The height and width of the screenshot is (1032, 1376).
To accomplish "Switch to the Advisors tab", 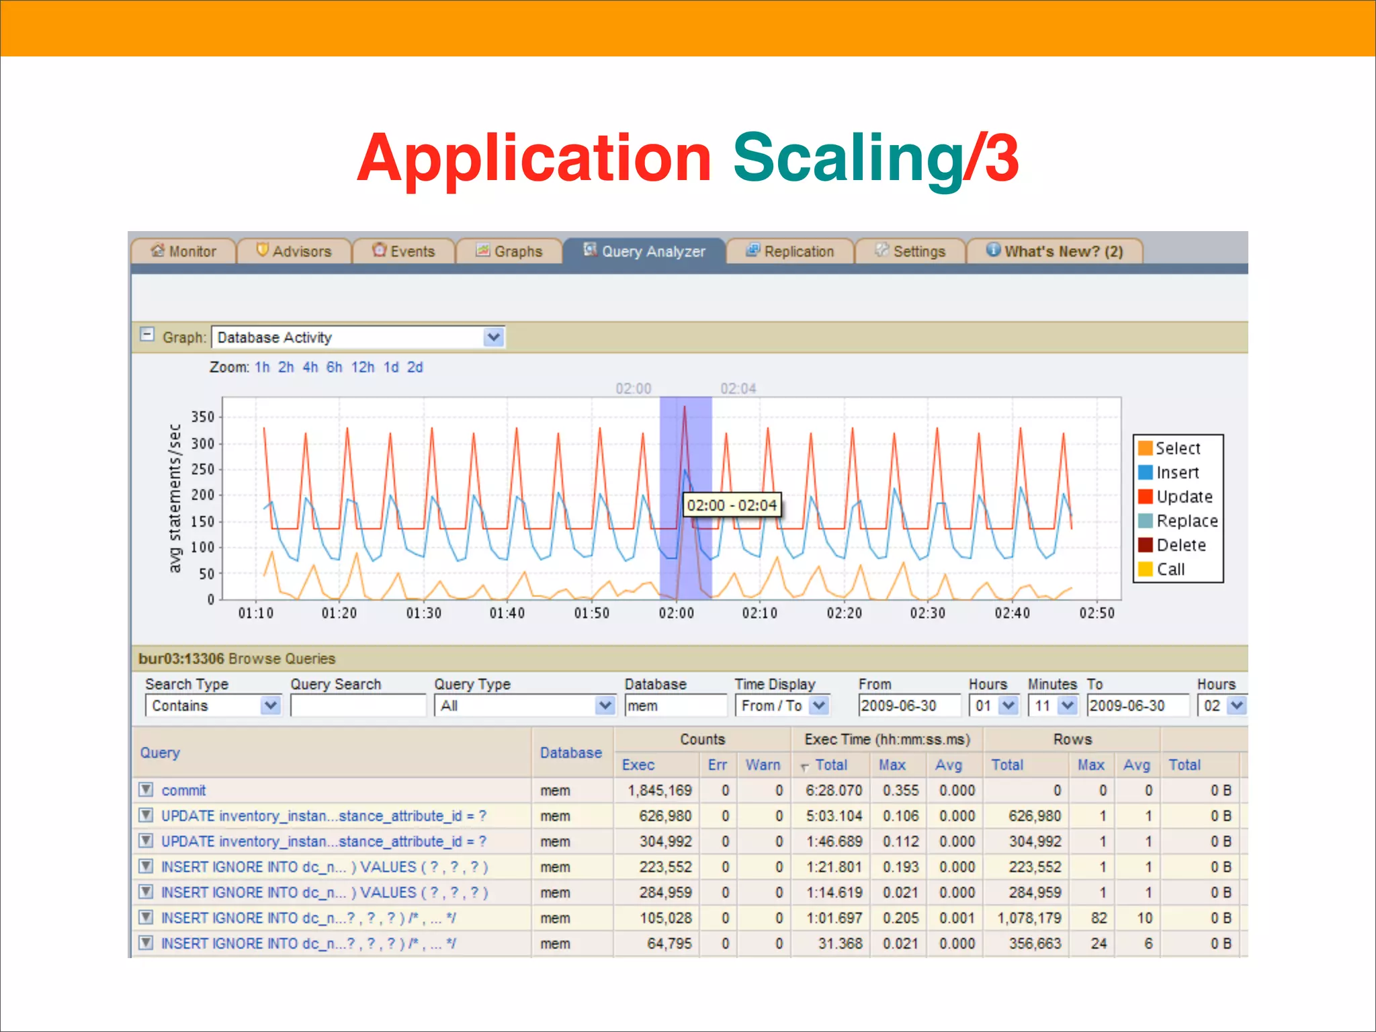I will [x=294, y=251].
